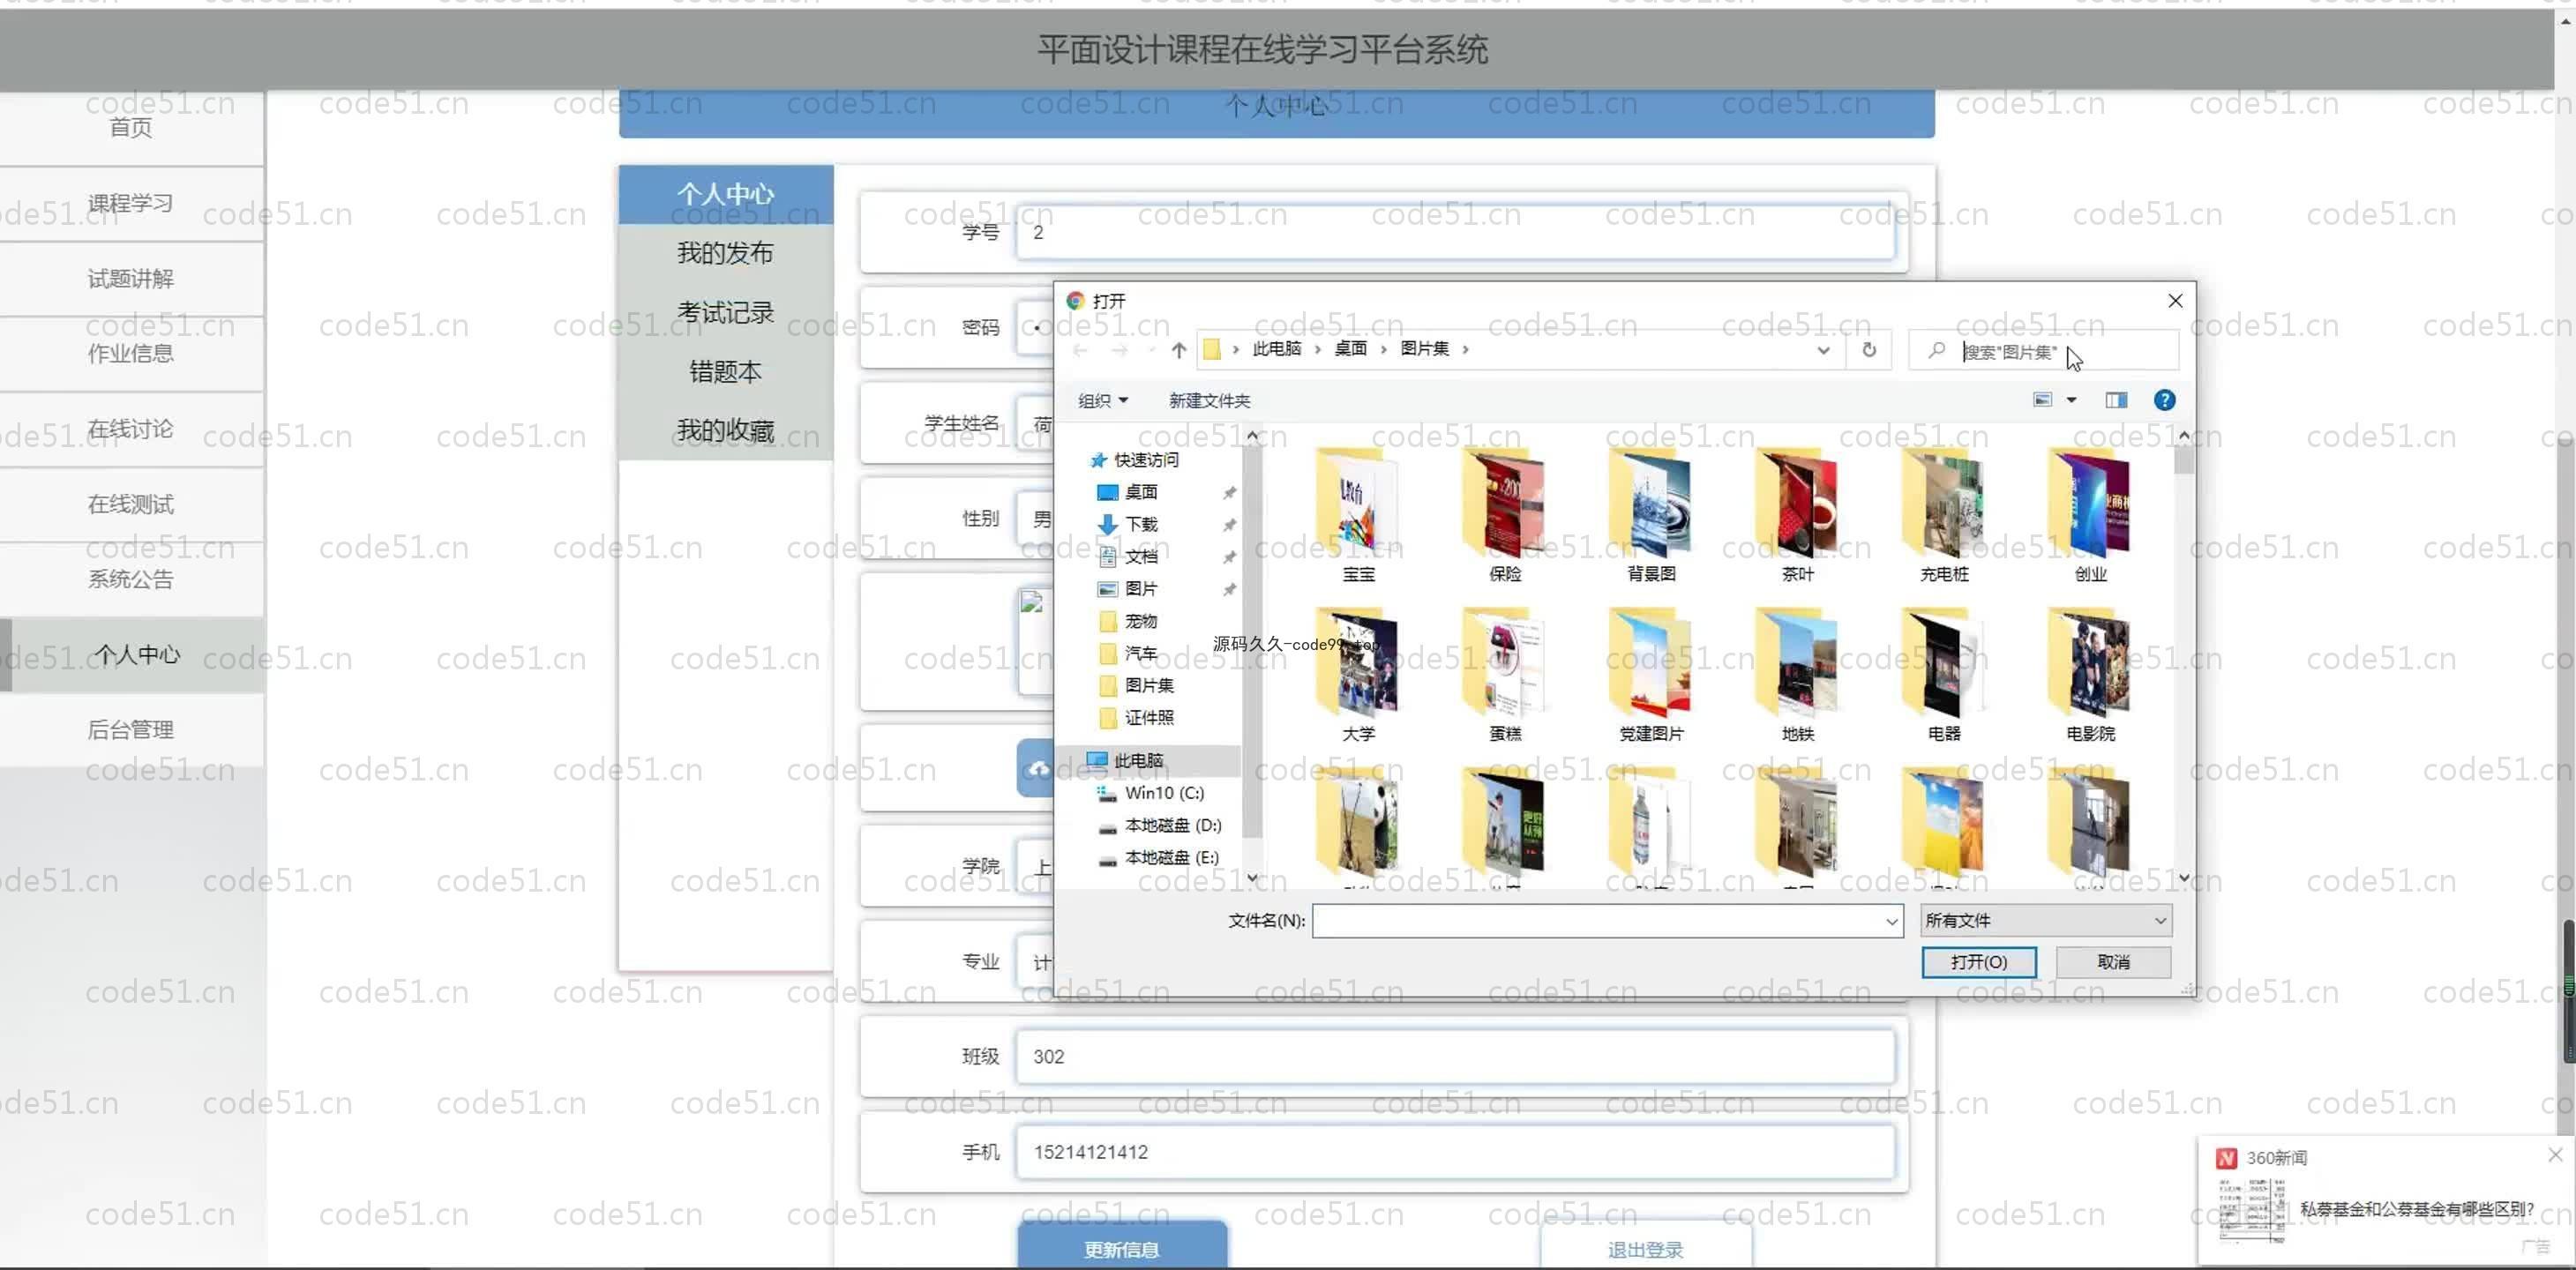
Task: Go to 首页 in sidebar
Action: [x=131, y=128]
